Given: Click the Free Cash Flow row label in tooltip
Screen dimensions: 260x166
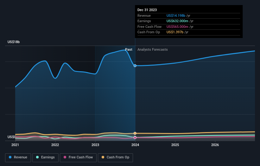Looking at the screenshot, I should pos(149,27).
